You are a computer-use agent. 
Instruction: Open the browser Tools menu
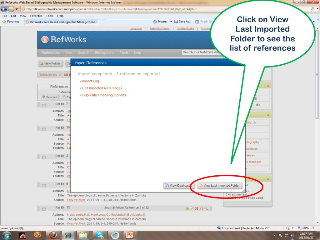pos(50,16)
